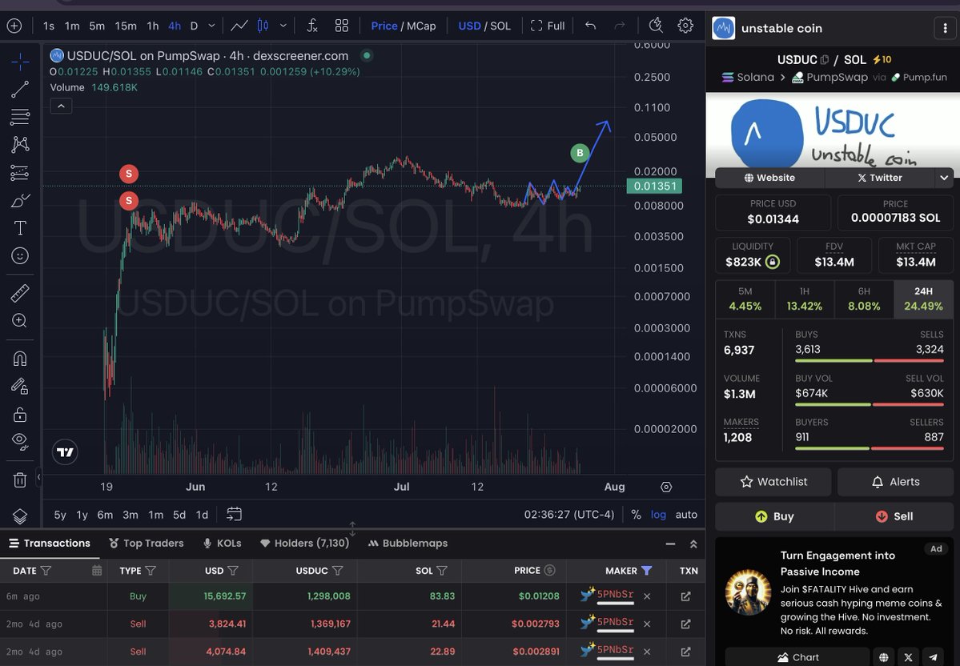Select the patterns drawing tool
Image resolution: width=960 pixels, height=666 pixels.
19,144
